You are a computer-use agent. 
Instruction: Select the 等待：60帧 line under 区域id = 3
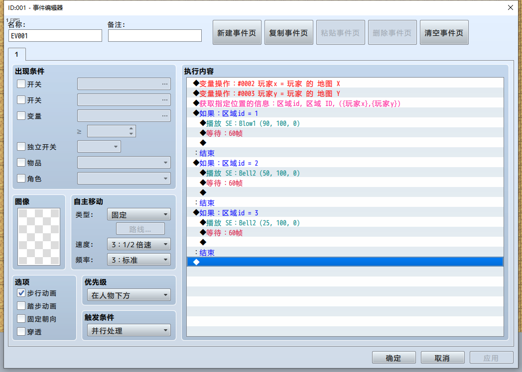(345, 233)
